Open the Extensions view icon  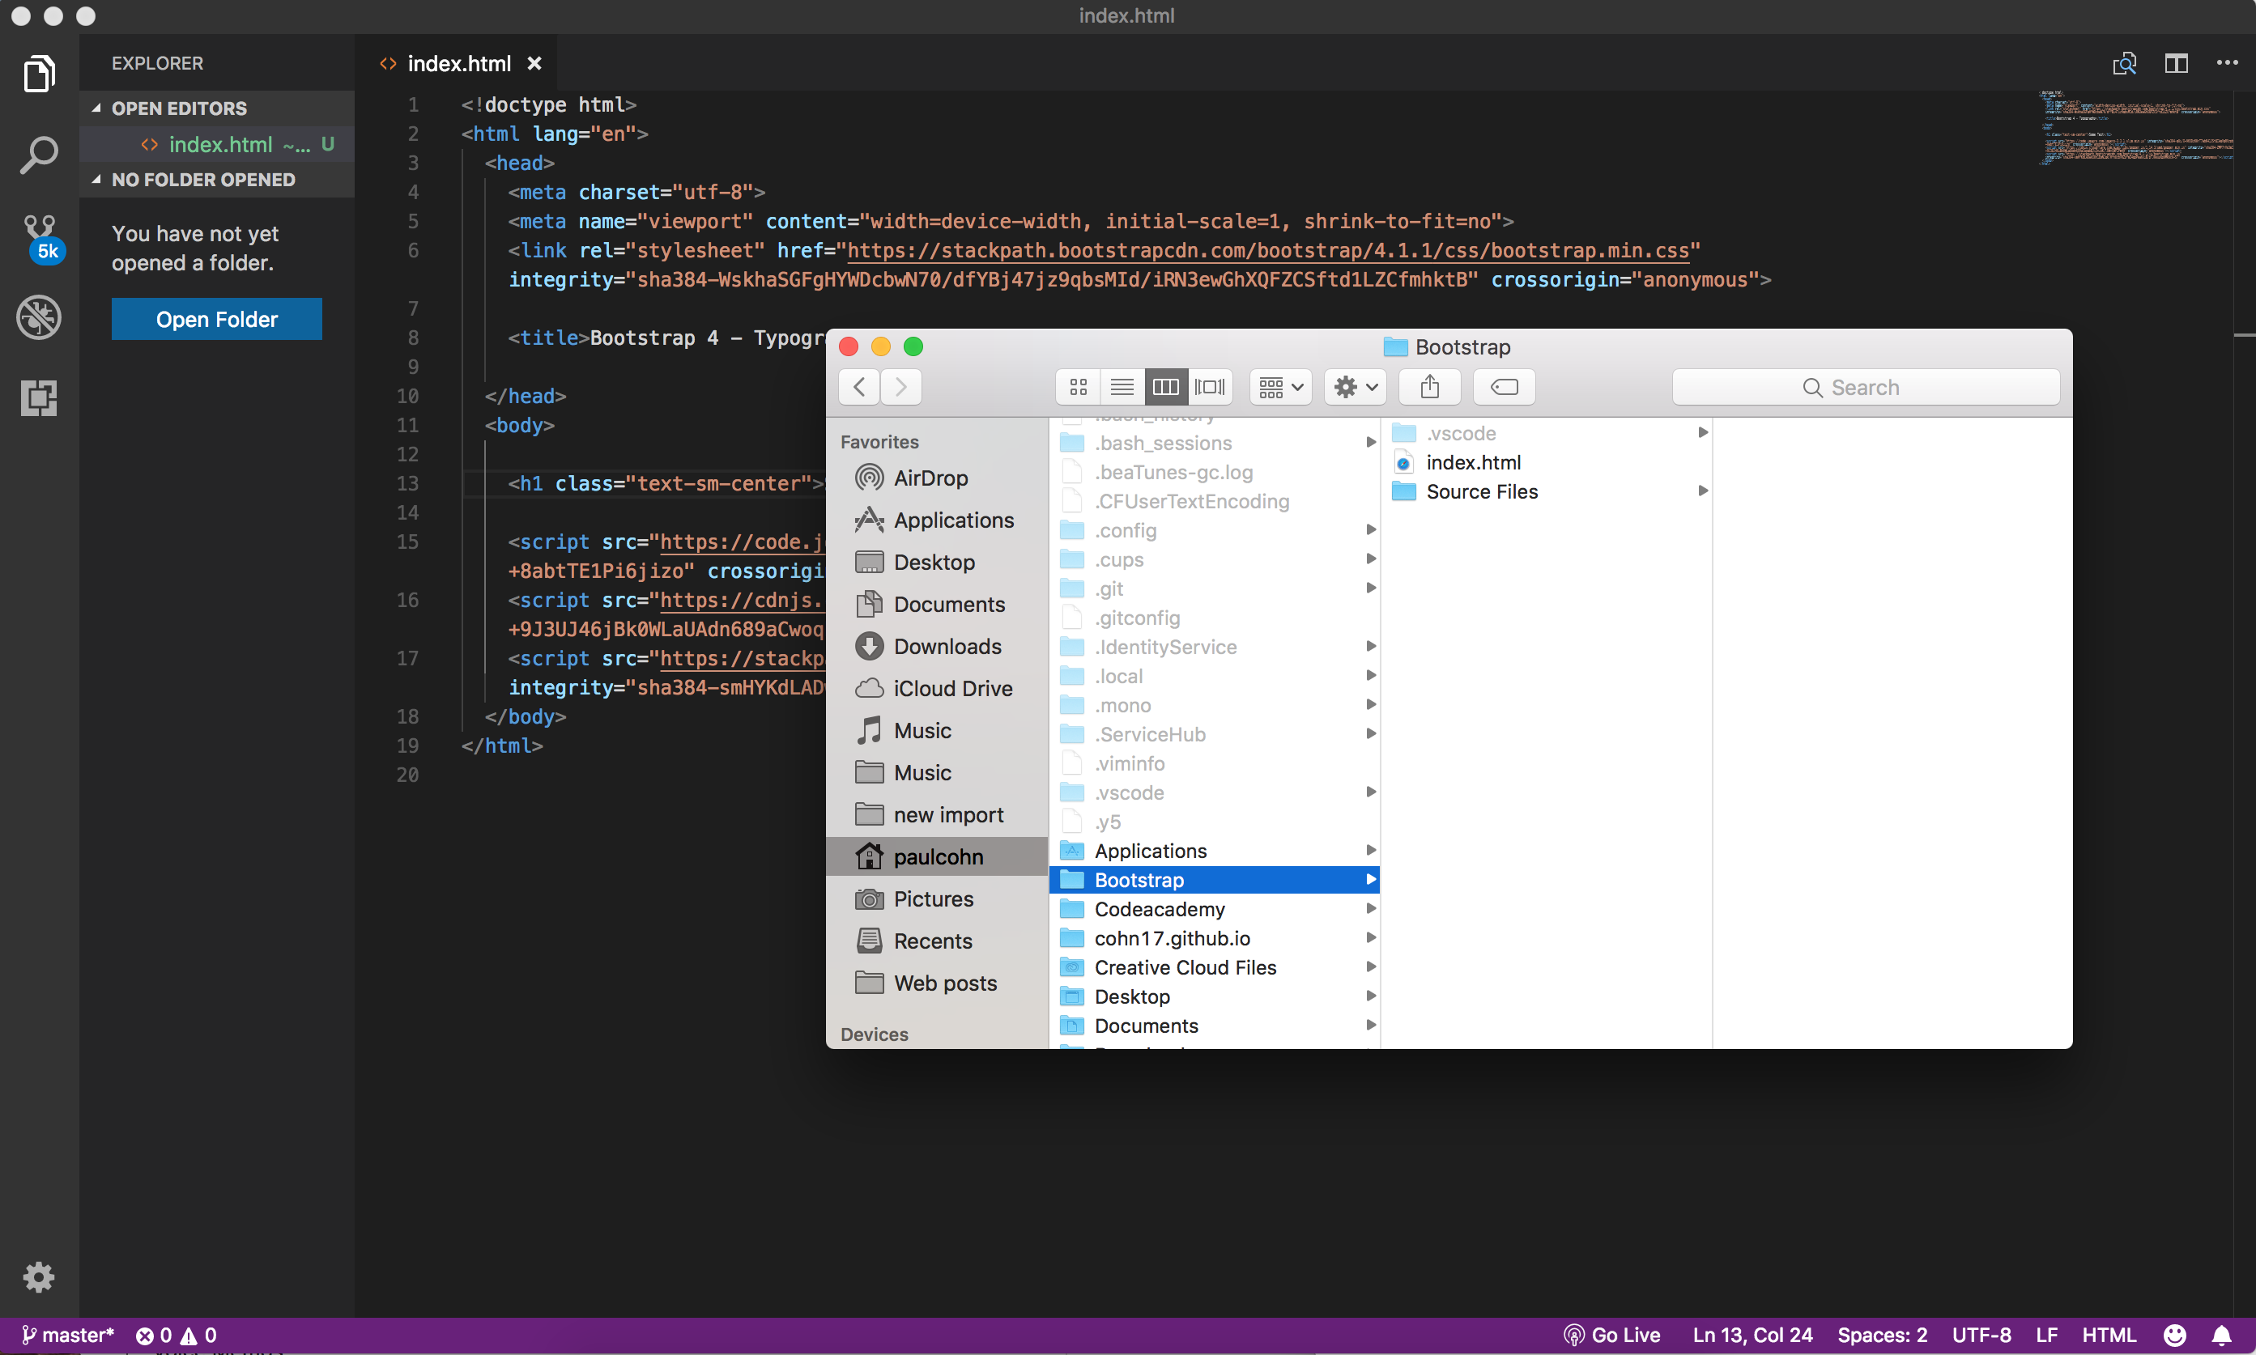coord(38,398)
